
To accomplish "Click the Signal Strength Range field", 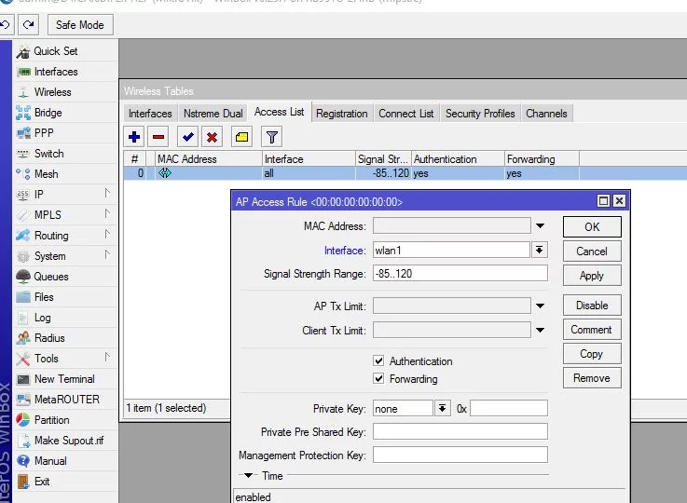I will click(x=460, y=274).
